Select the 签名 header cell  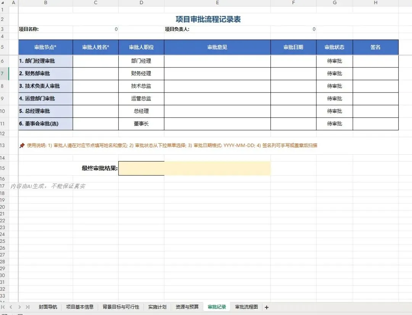(376, 47)
